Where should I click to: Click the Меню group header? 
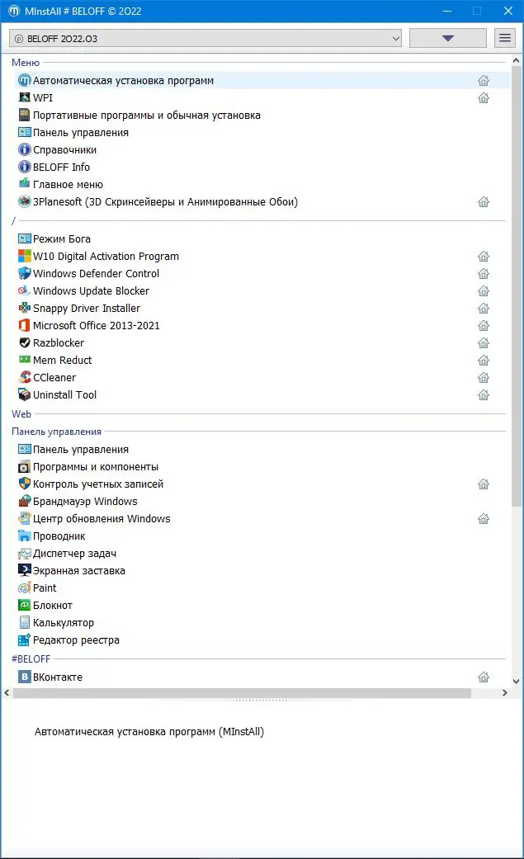pyautogui.click(x=26, y=63)
